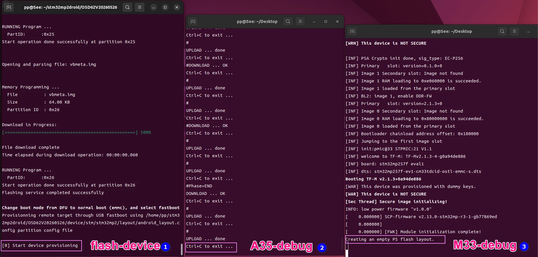Click 'Image 0 RAM loading to 0x80000000' line
Screen dimensions: 538x257
(x=415, y=119)
